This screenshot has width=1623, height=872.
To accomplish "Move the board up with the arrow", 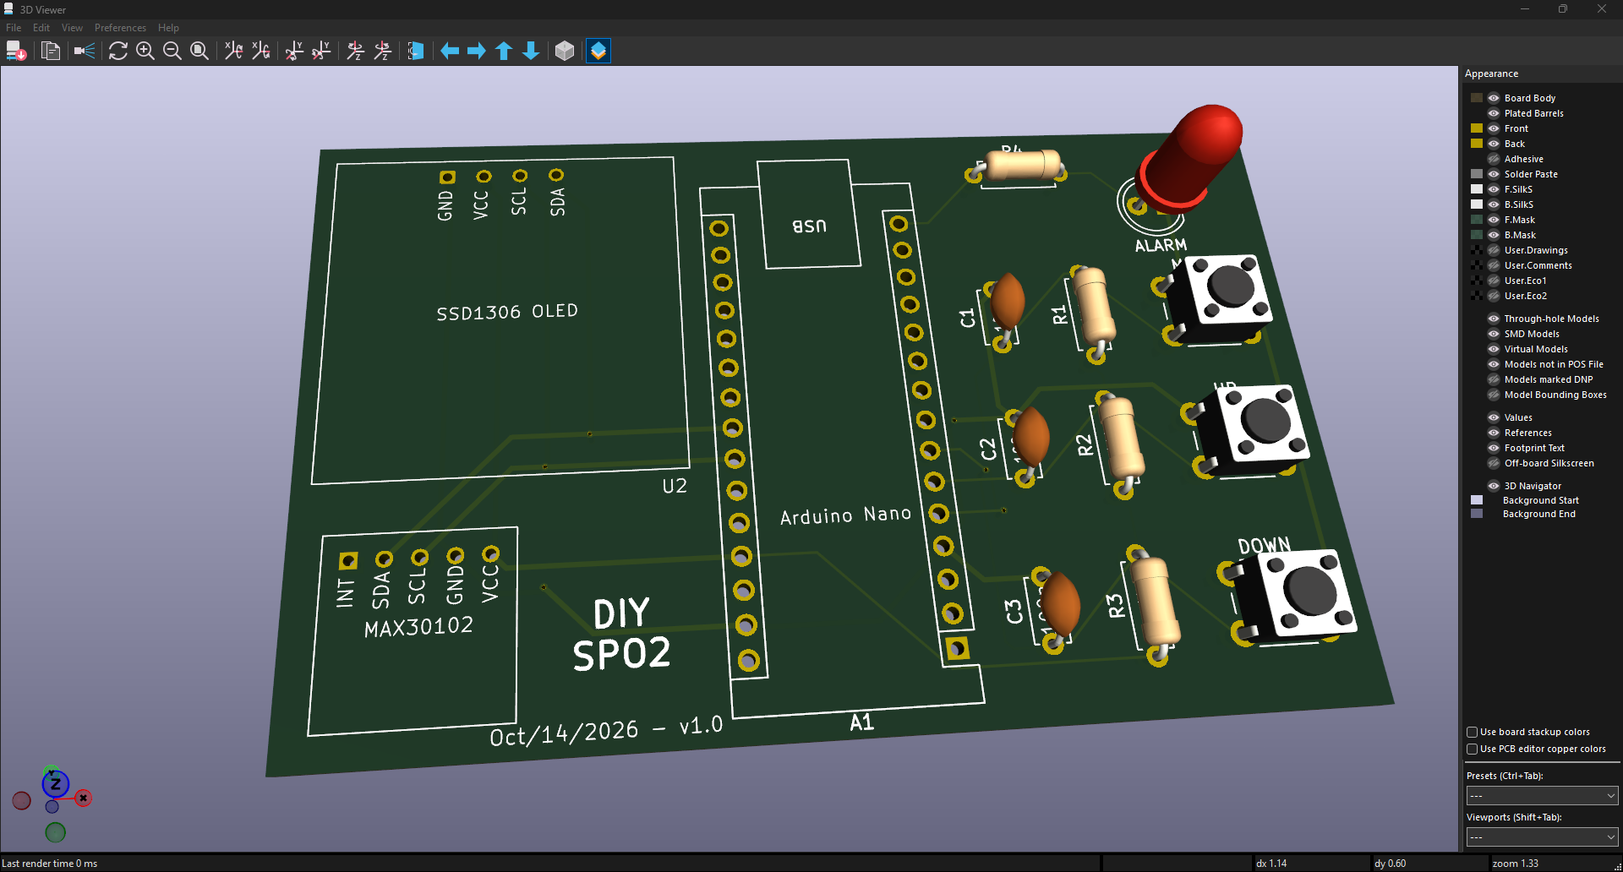I will tap(504, 52).
